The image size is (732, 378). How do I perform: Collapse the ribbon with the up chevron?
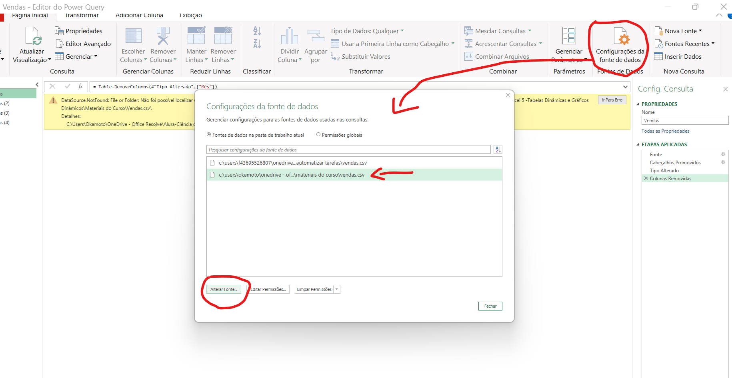point(719,15)
